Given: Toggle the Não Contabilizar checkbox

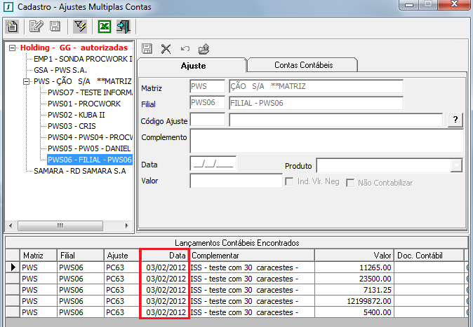Looking at the screenshot, I should 351,183.
